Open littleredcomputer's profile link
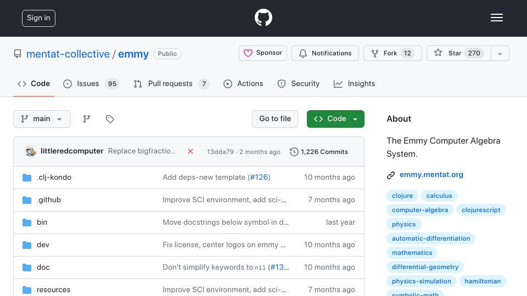Image resolution: width=527 pixels, height=296 pixels. click(x=72, y=151)
